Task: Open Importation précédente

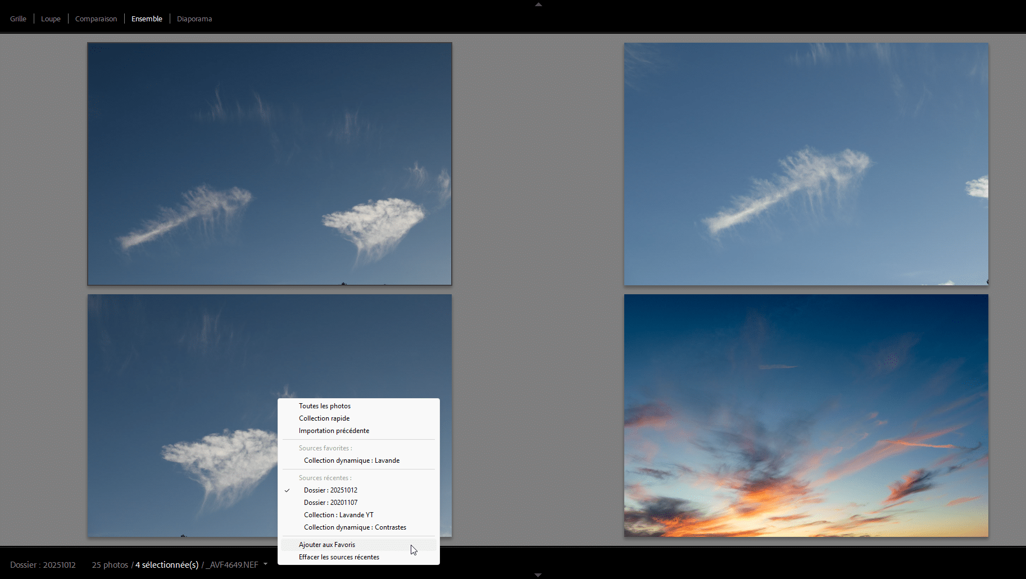Action: [334, 430]
